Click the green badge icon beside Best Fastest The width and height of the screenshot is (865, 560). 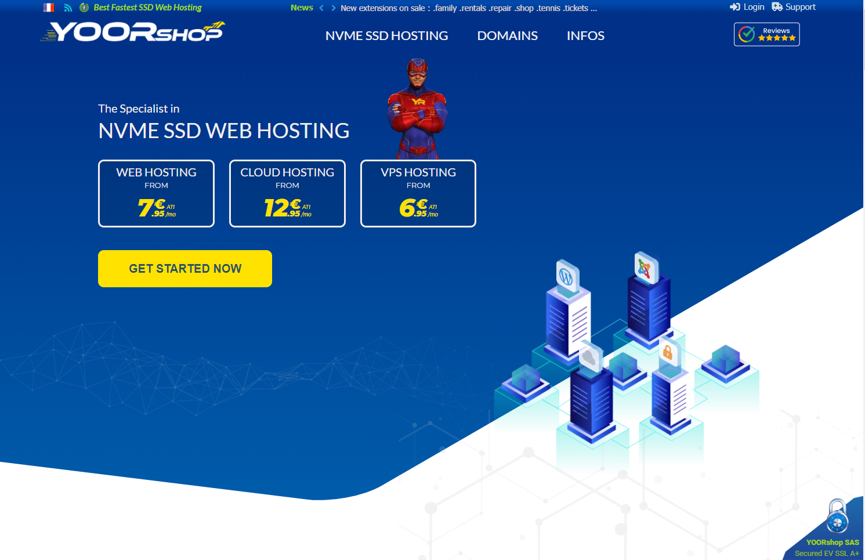(84, 8)
